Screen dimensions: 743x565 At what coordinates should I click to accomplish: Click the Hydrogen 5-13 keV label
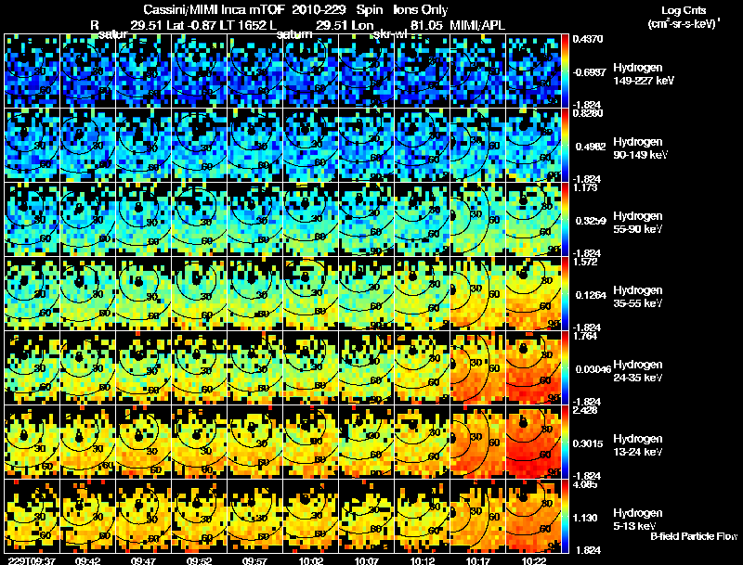[x=638, y=520]
